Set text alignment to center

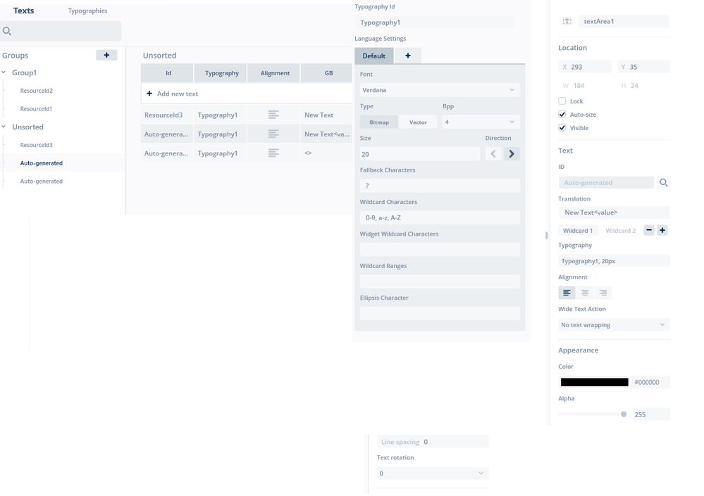tap(585, 293)
